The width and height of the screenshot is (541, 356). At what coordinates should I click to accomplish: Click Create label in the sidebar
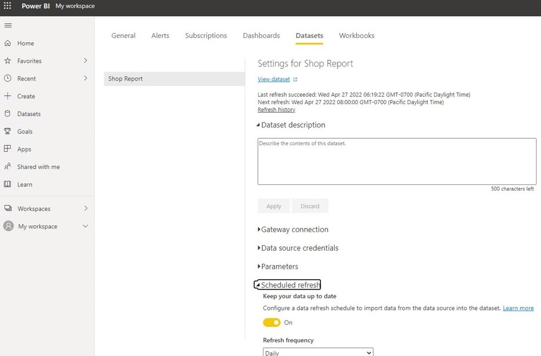pos(26,96)
